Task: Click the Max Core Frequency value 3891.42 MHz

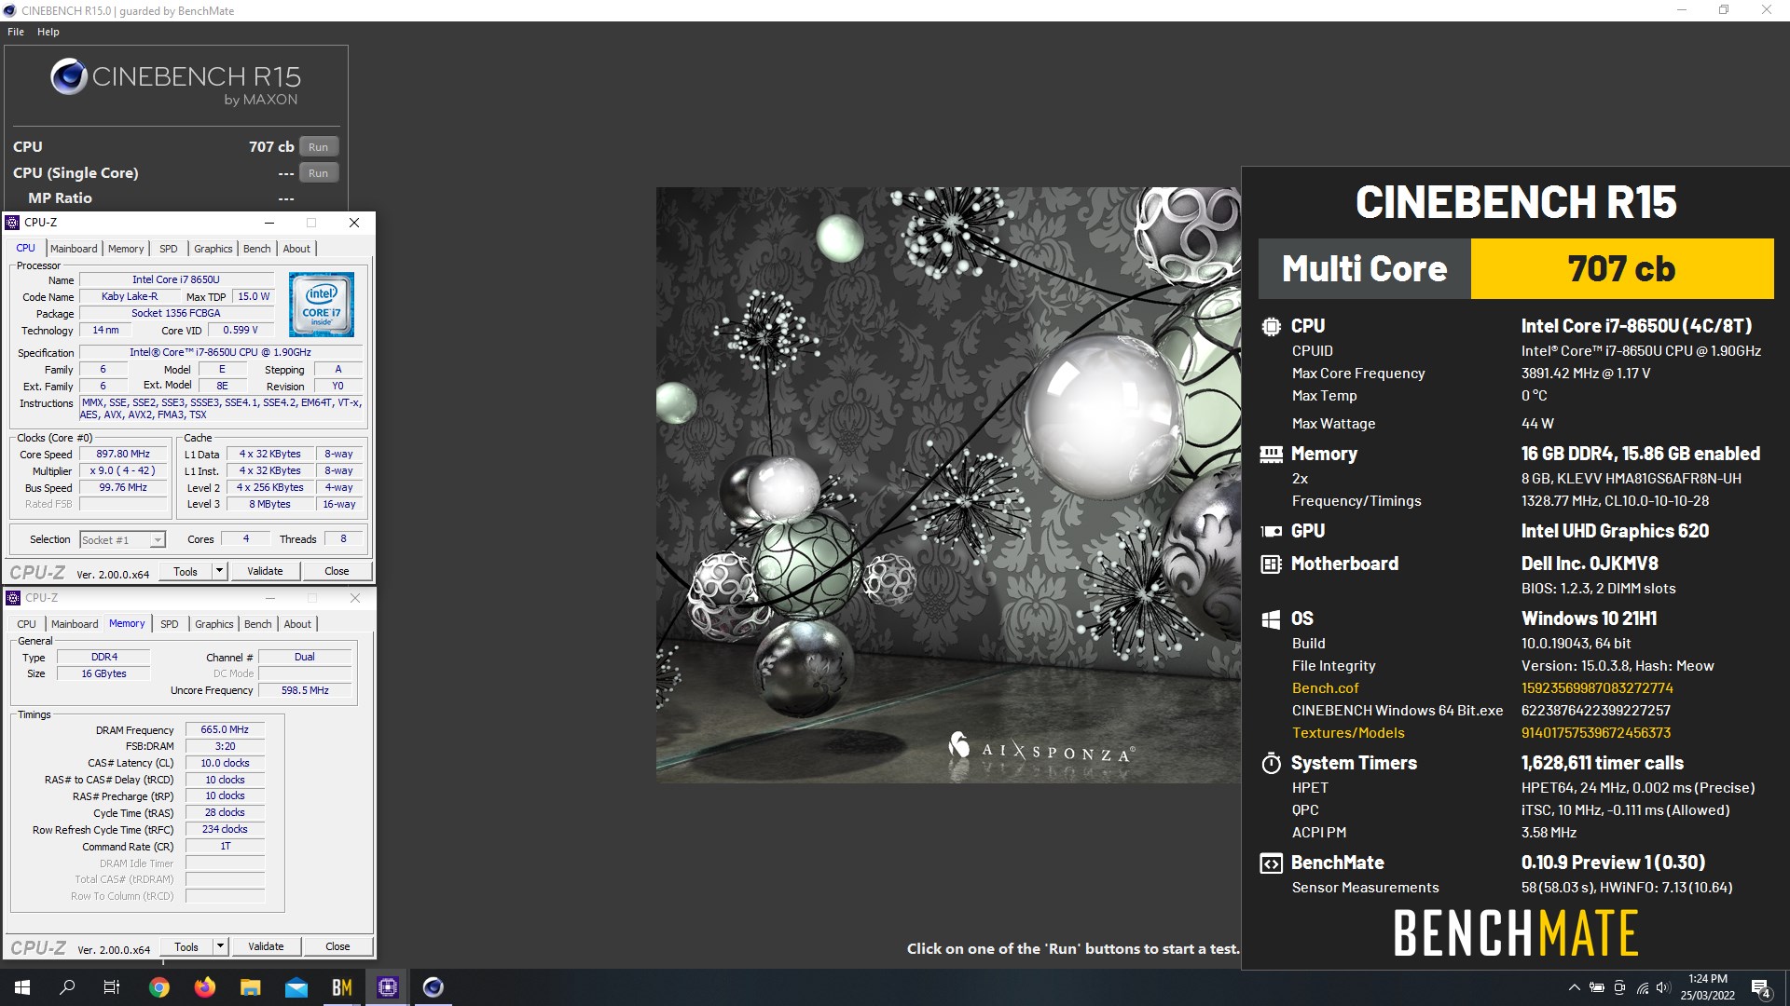Action: 1586,374
